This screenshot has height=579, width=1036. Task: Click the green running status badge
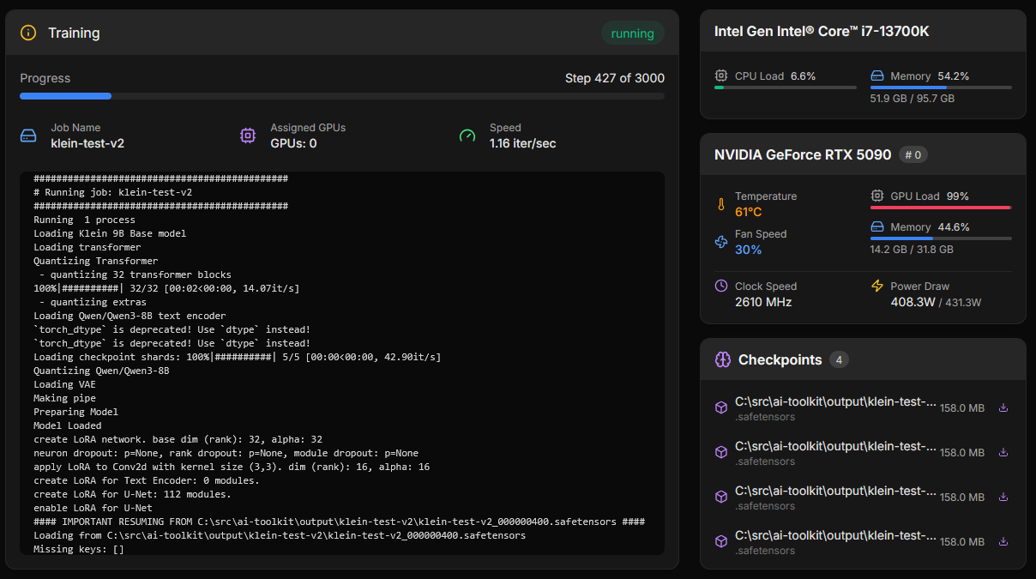(x=632, y=33)
